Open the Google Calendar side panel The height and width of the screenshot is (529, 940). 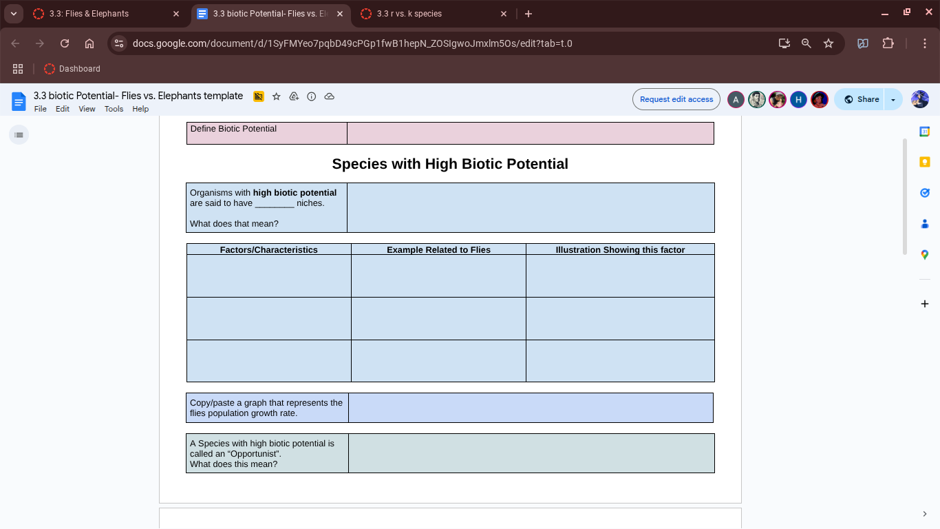click(x=925, y=131)
